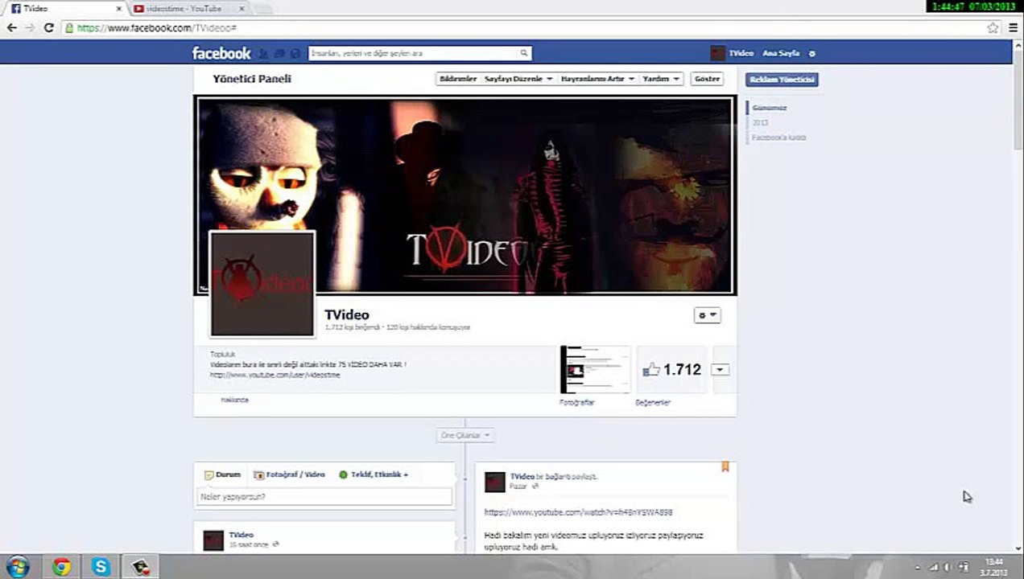Image resolution: width=1024 pixels, height=579 pixels.
Task: Click the search magnifier icon in Facebook search box
Action: (x=524, y=53)
